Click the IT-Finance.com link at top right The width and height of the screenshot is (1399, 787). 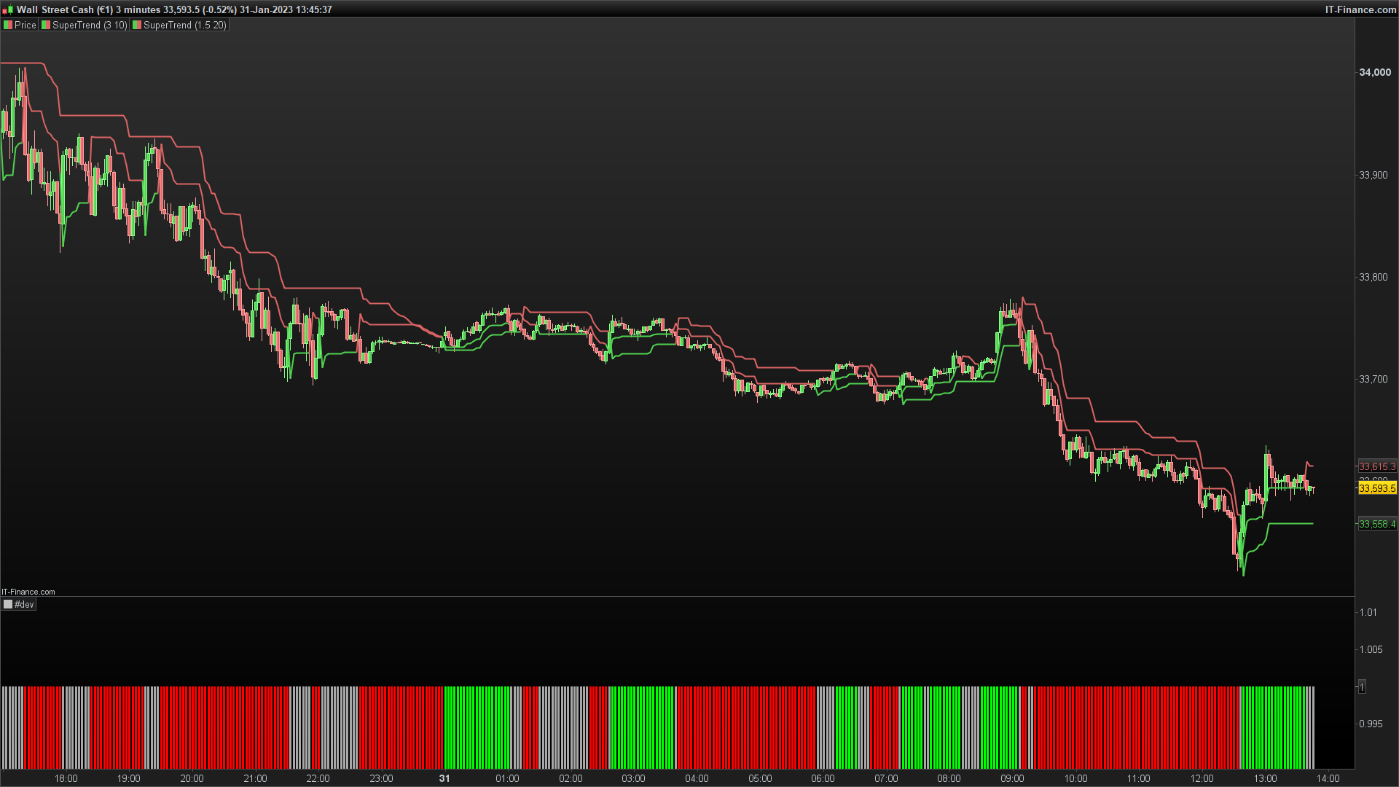coord(1360,9)
